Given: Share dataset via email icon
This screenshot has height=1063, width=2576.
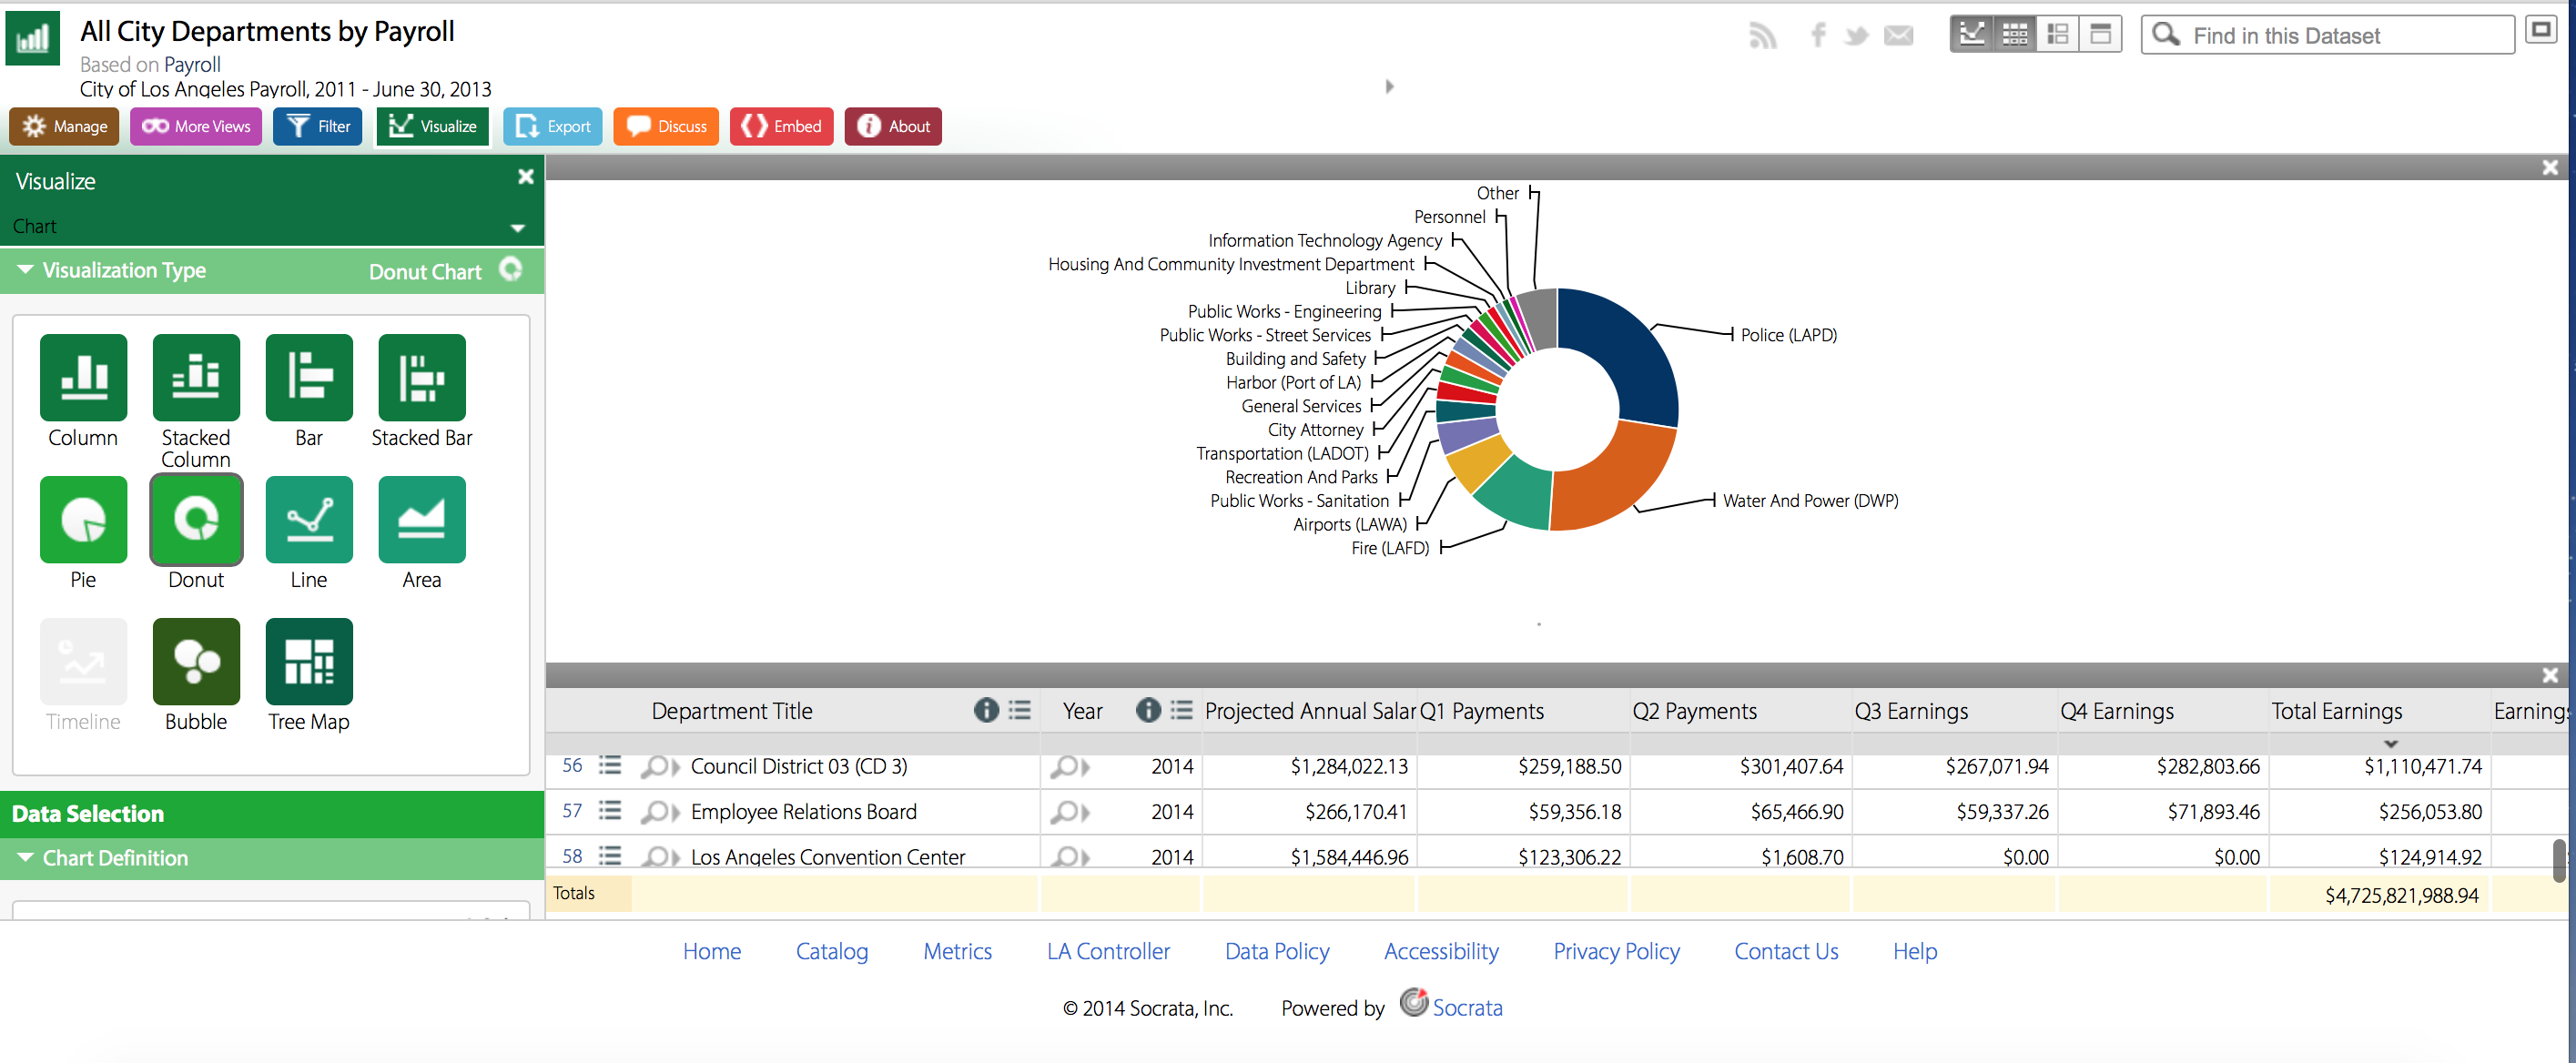Looking at the screenshot, I should tap(1897, 36).
